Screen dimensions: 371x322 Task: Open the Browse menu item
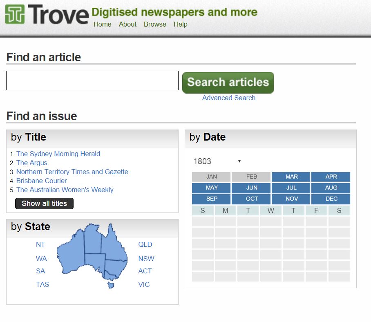pyautogui.click(x=155, y=25)
